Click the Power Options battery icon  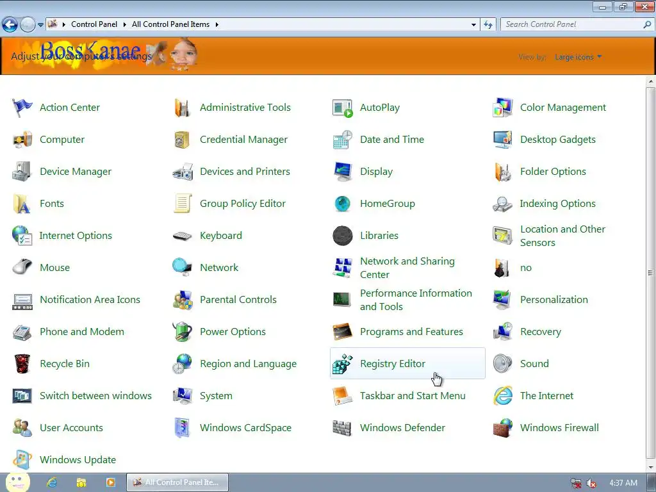182,332
